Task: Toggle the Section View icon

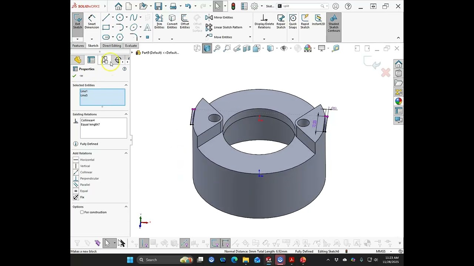Action: tap(247, 48)
